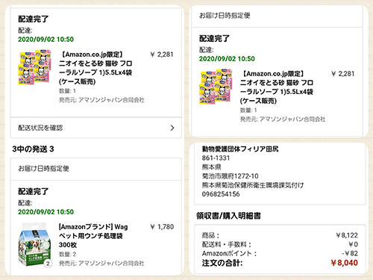Image resolution: width=373 pixels, height=280 pixels.
Task: Open ニオイをとる砂 product title link on right
Action: [277, 87]
